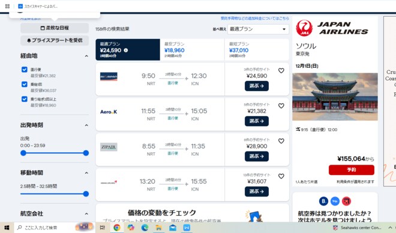The width and height of the screenshot is (396, 233).
Task: Click heart icon on ZIPAIR flight
Action: tap(281, 141)
